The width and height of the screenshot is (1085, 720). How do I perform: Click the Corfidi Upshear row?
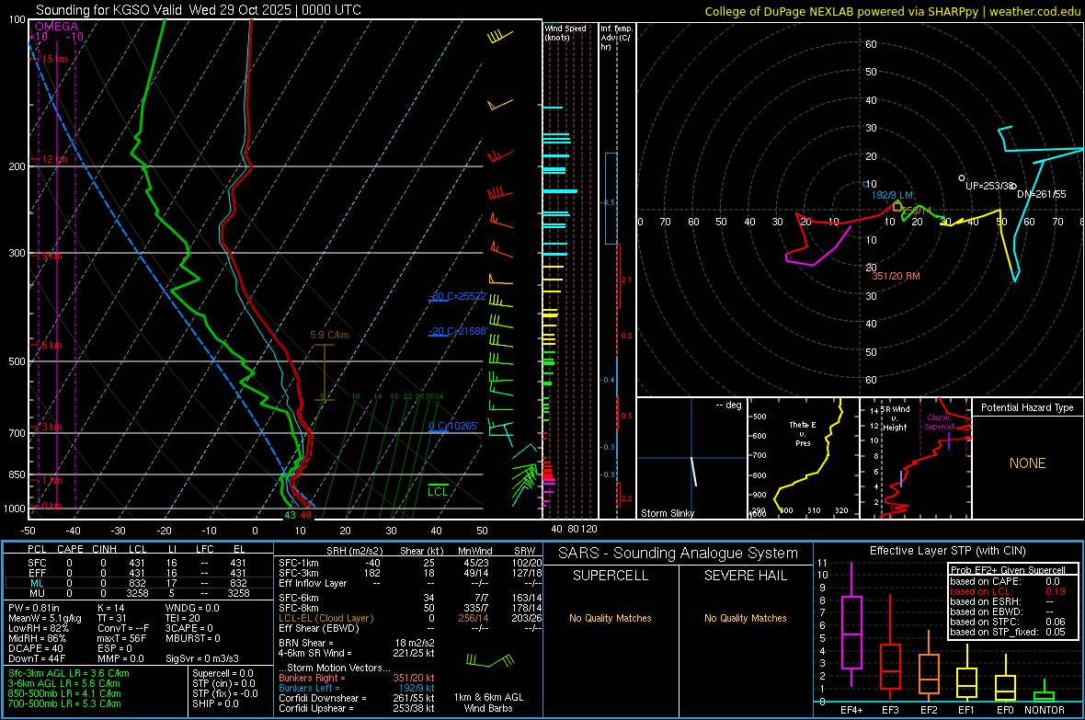coord(357,708)
